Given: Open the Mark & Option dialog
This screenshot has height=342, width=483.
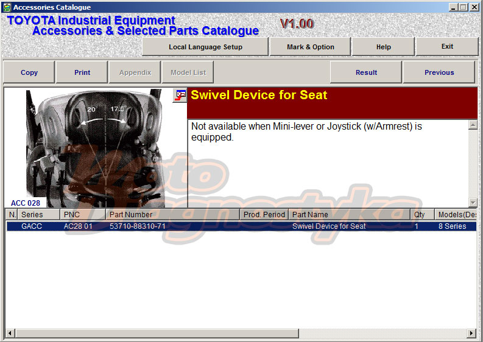Looking at the screenshot, I should coord(310,47).
